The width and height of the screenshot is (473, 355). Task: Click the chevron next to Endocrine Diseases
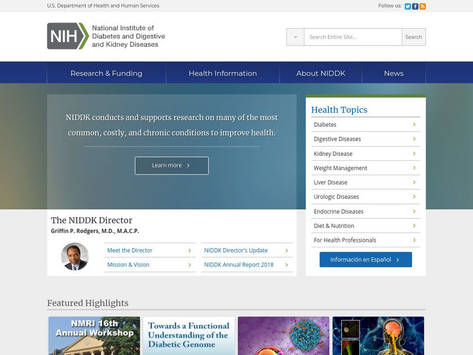[414, 211]
